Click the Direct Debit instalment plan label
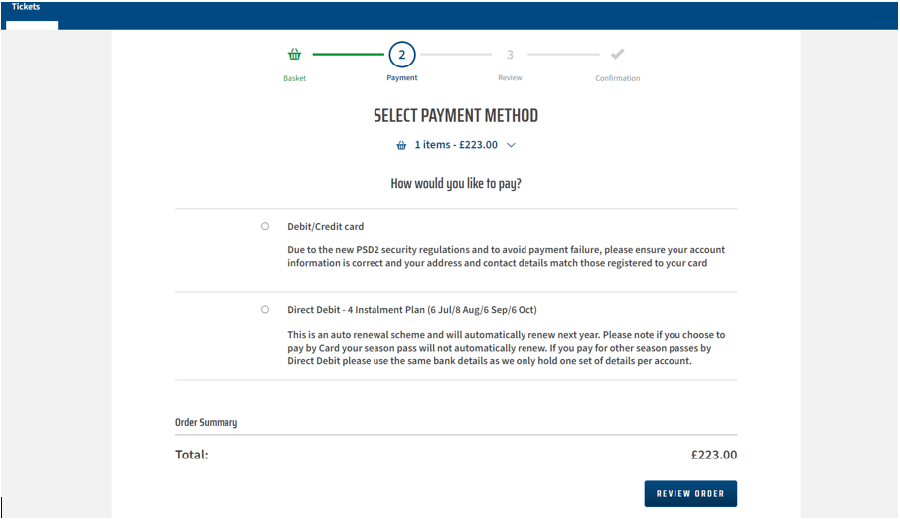 [412, 309]
